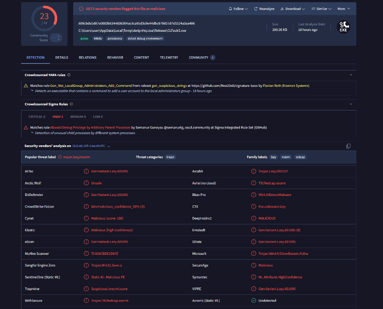Select the HIGH 1 severity filter
Image resolution: width=383 pixels, height=309 pixels.
pyautogui.click(x=58, y=116)
